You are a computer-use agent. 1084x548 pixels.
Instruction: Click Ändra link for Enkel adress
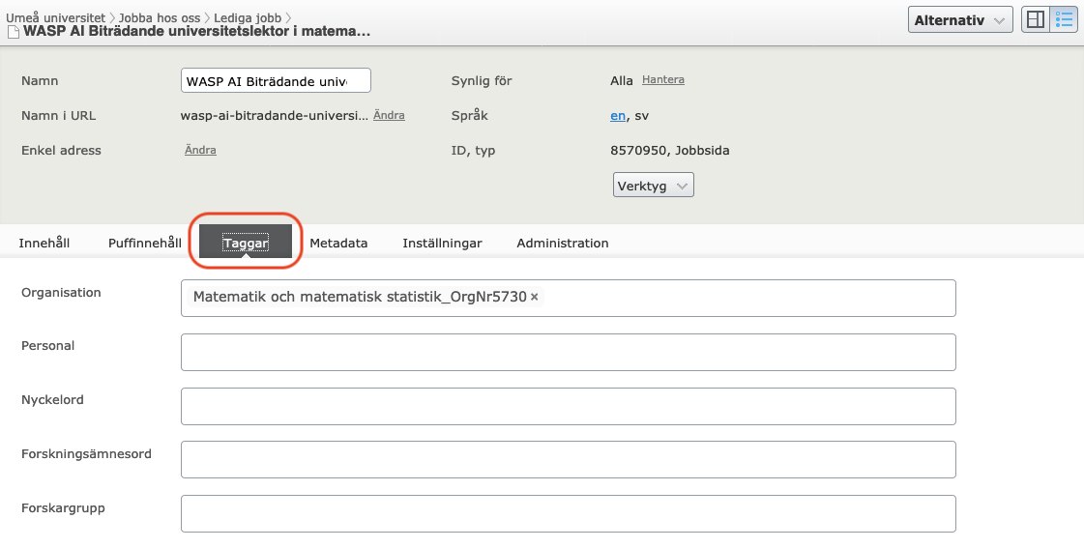[x=200, y=150]
